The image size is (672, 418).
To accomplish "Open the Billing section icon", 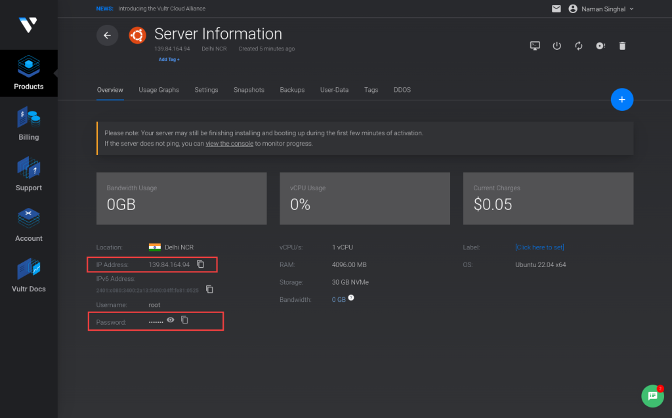I will (29, 117).
